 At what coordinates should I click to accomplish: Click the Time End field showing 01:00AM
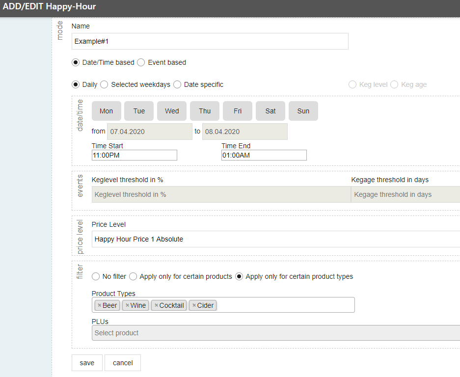click(x=264, y=155)
